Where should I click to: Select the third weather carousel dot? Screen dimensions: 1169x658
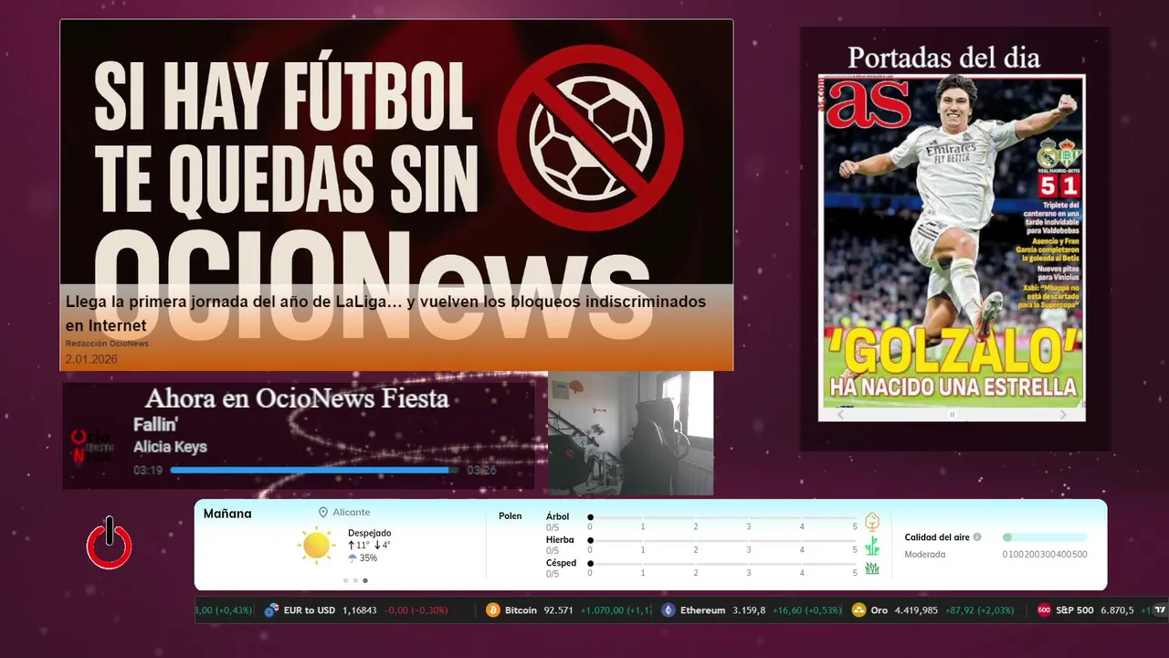click(365, 580)
